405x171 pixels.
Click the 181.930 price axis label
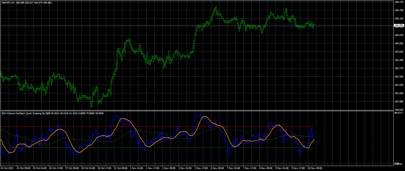click(399, 85)
